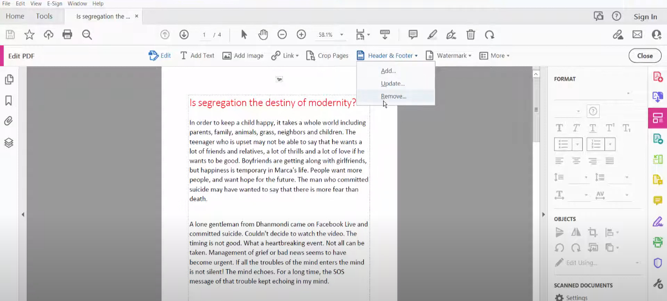
Task: Add a sticky note comment
Action: tap(413, 34)
